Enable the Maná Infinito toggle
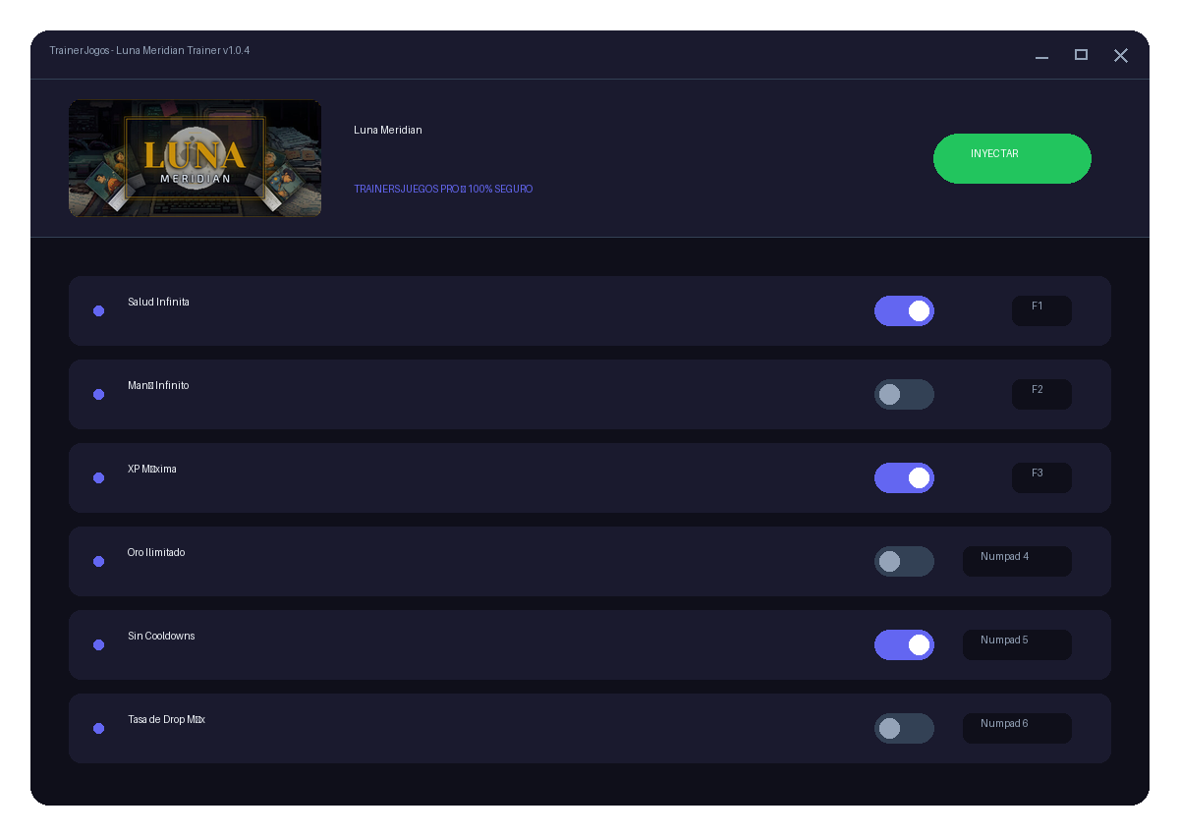Viewport: 1179px width, 835px height. (x=904, y=394)
